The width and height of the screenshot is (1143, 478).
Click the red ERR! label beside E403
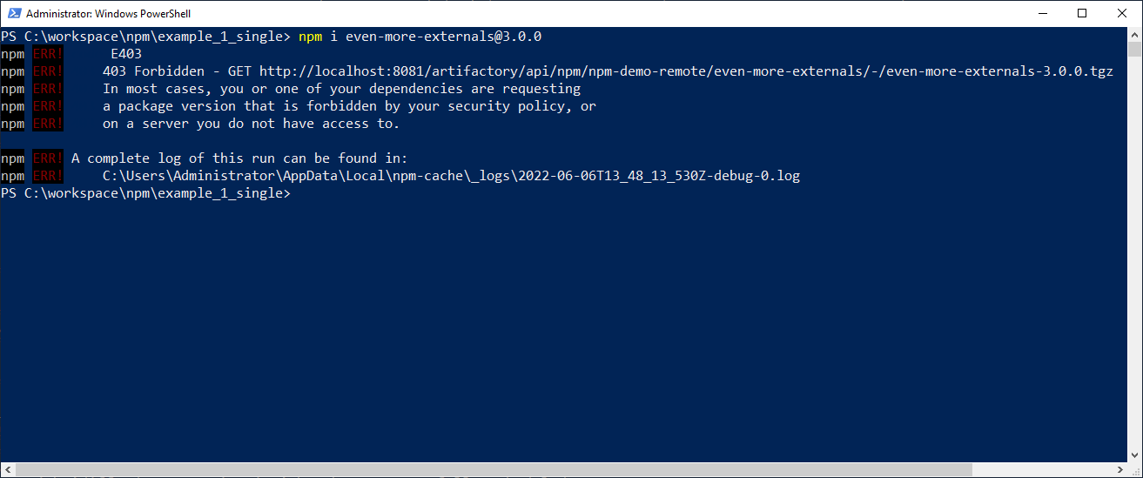pyautogui.click(x=48, y=54)
